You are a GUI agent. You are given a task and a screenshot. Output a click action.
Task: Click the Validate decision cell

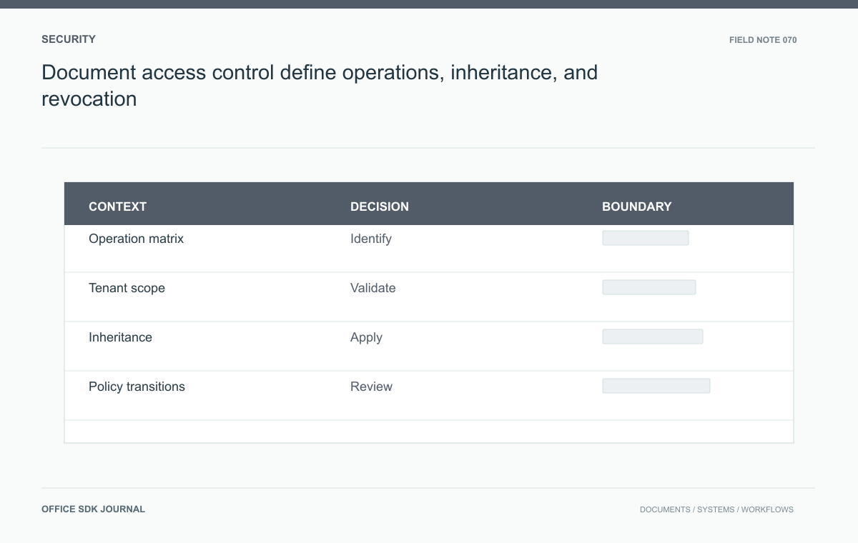(x=373, y=288)
